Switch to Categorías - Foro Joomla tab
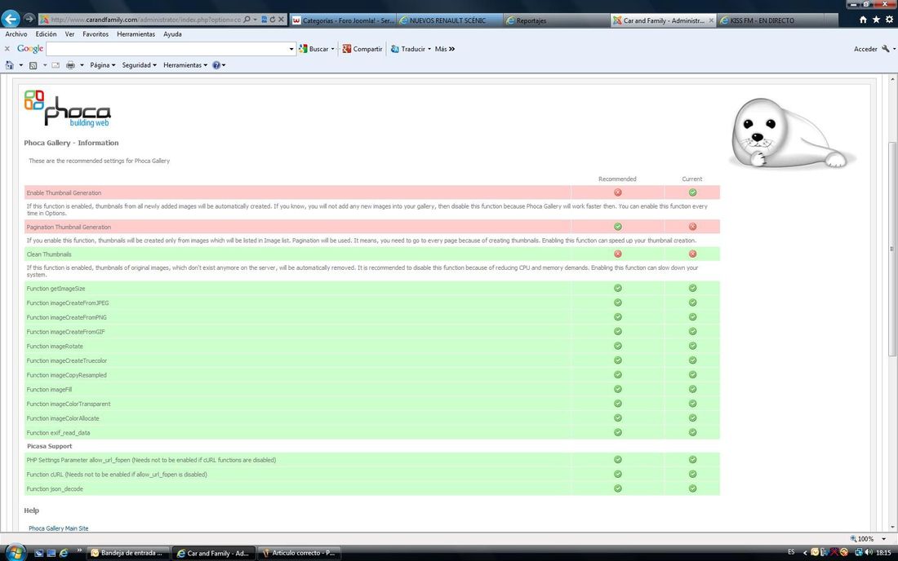 click(x=343, y=20)
